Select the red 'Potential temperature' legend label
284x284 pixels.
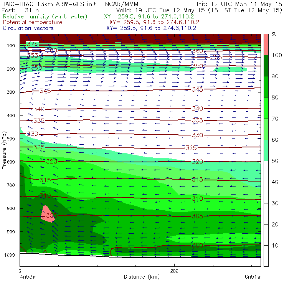click(x=33, y=22)
